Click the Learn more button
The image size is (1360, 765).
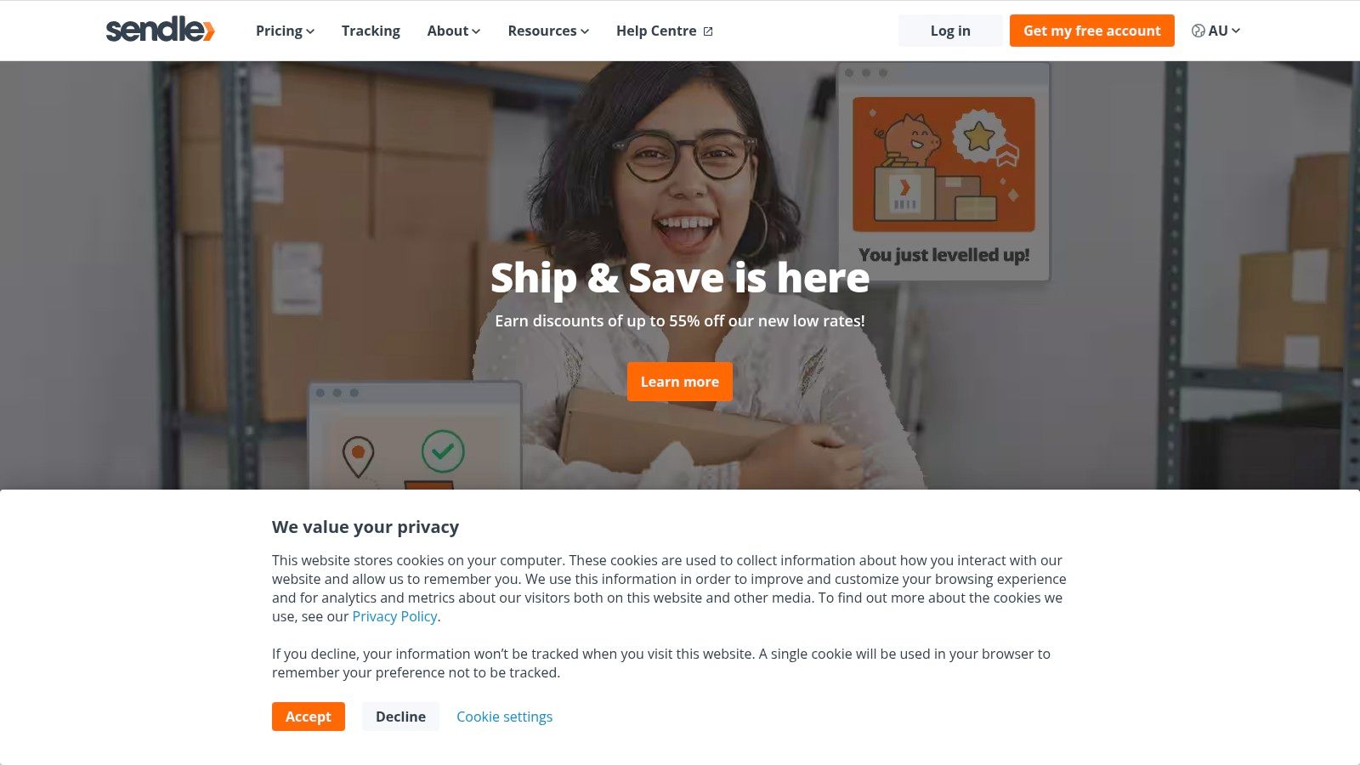tap(680, 382)
